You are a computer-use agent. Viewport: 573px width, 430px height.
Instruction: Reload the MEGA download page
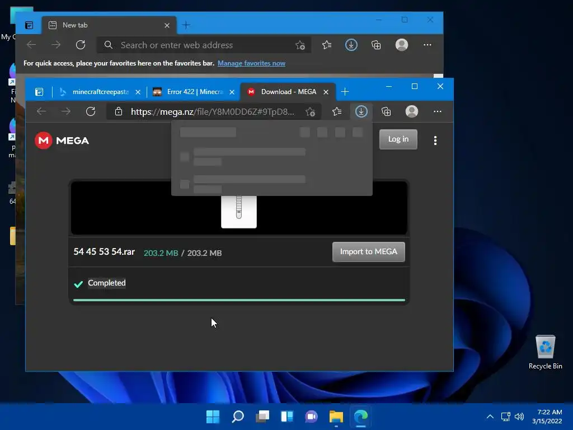click(91, 111)
